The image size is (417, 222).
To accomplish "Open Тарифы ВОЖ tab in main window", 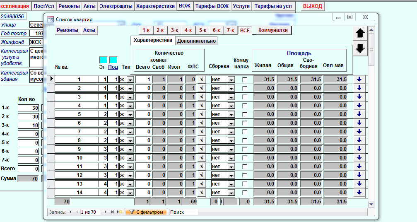I will [x=212, y=6].
